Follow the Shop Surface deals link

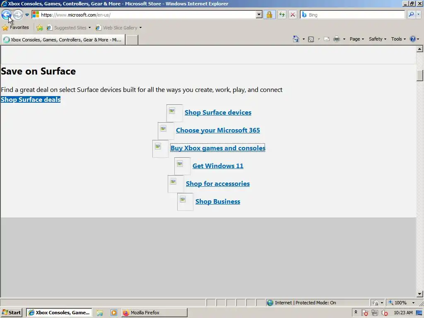tap(31, 99)
